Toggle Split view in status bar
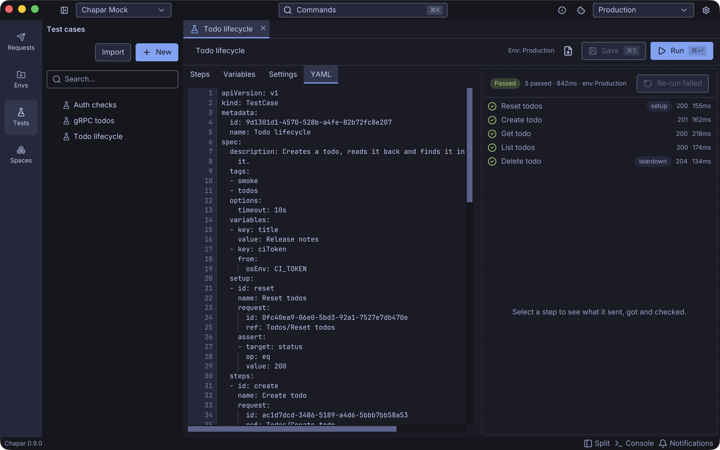 597,443
